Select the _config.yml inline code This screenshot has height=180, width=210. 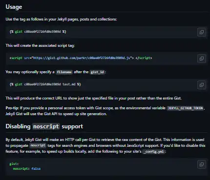(154, 152)
